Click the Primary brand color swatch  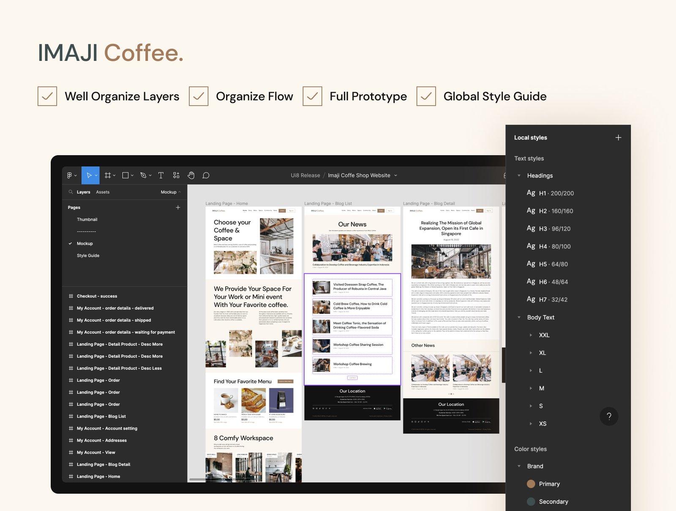click(x=531, y=484)
